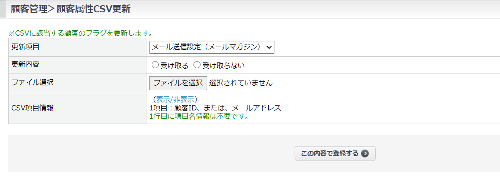Click the striped decoration beside the page title
The height and width of the screenshot is (183, 500).
[x=3, y=9]
